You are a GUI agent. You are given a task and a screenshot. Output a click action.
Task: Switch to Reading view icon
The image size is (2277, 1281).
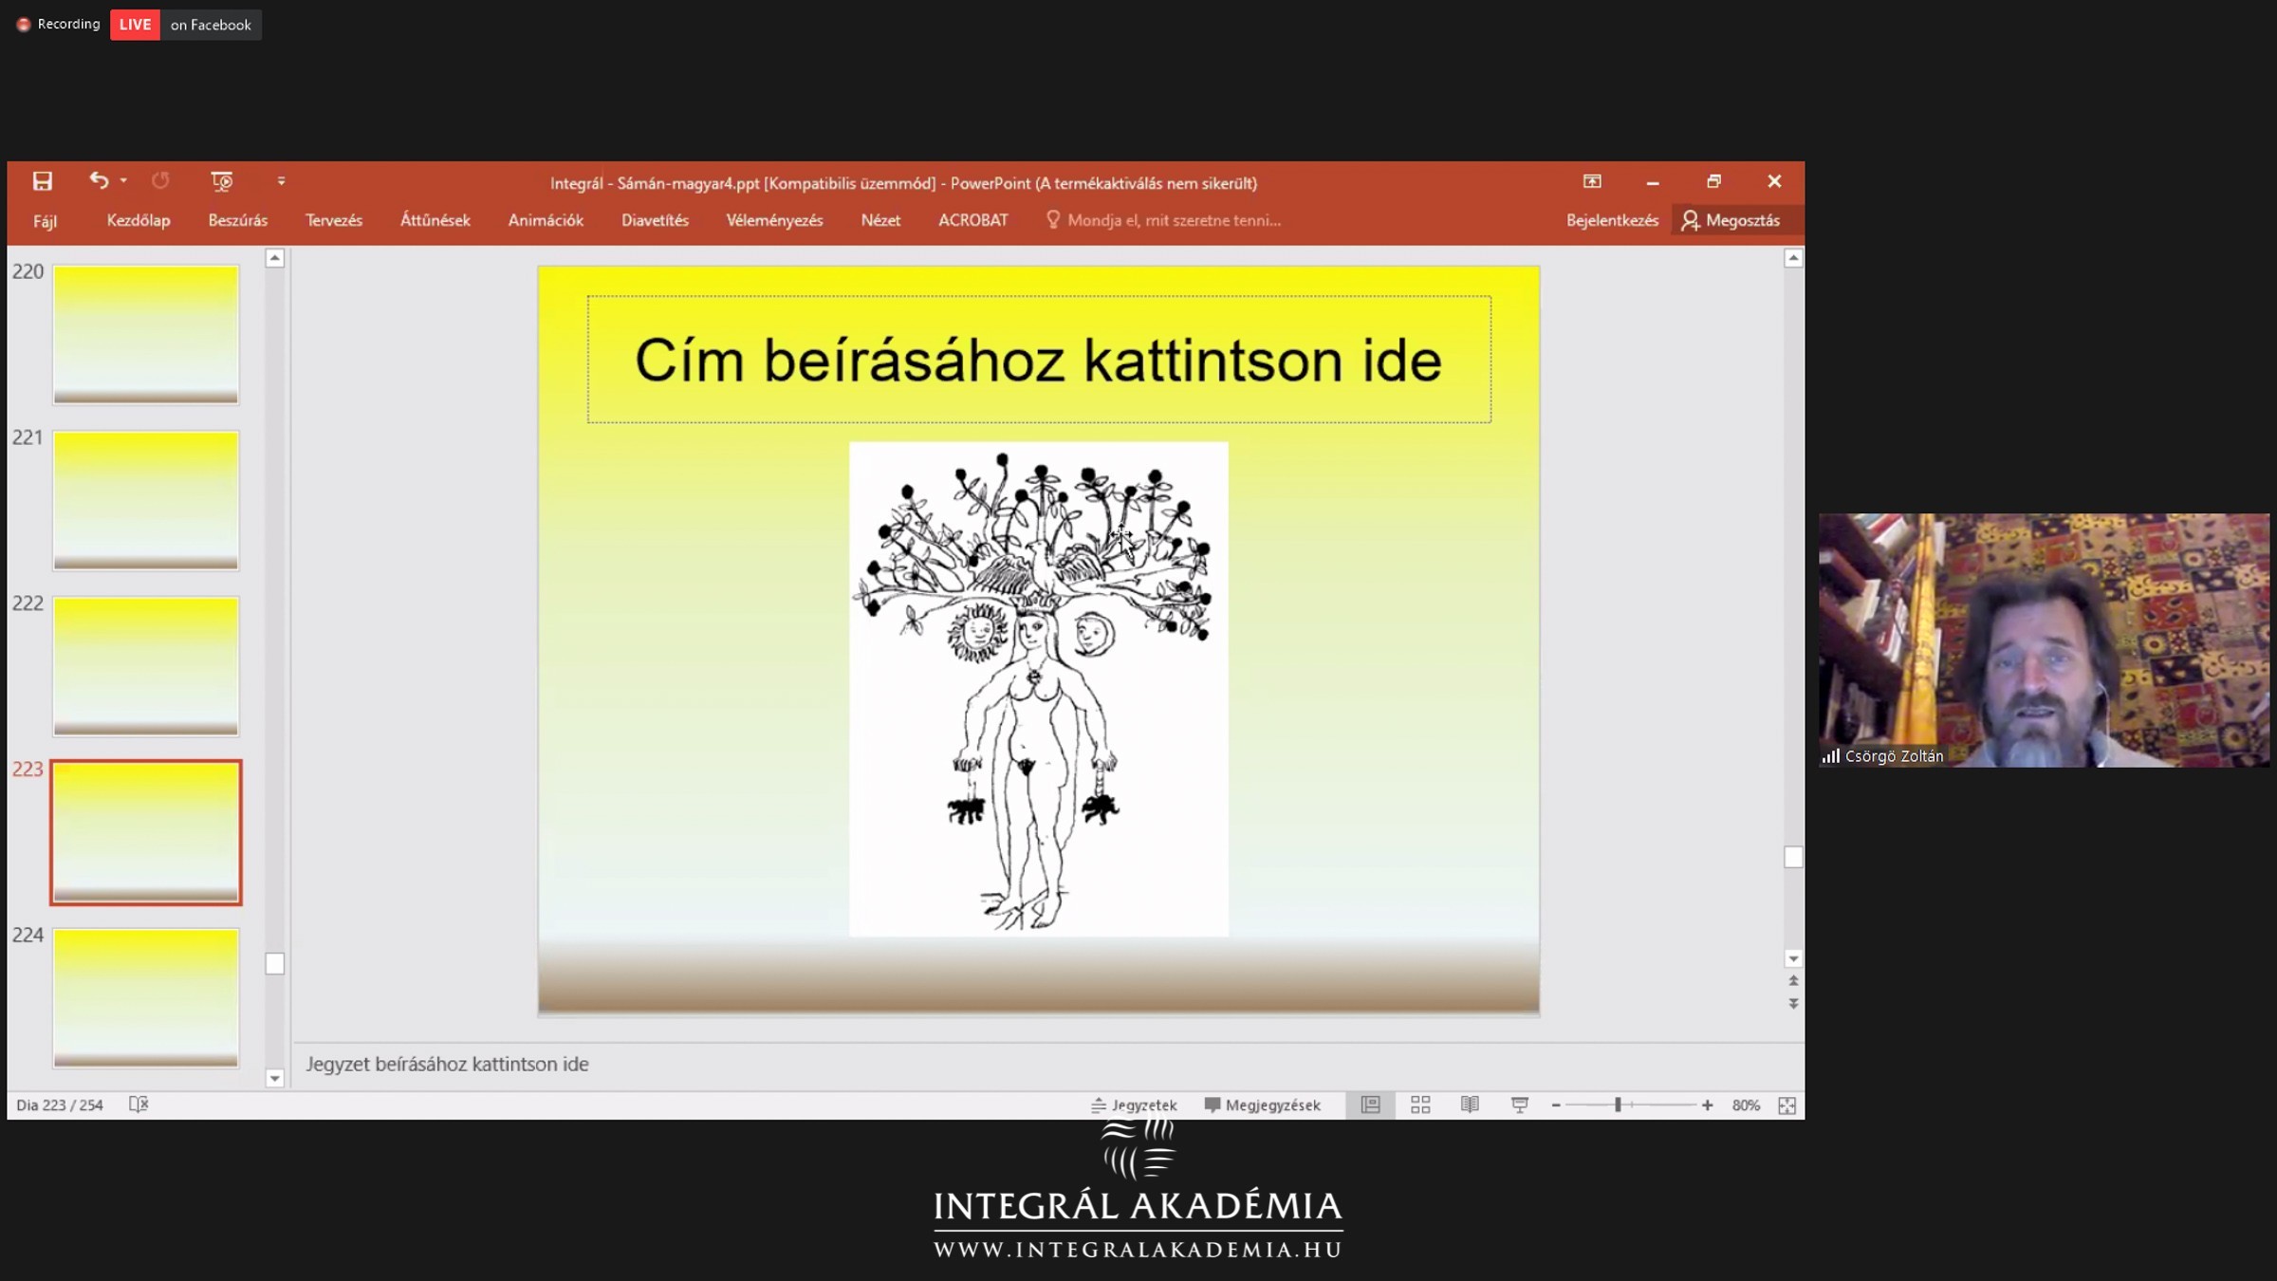point(1470,1105)
